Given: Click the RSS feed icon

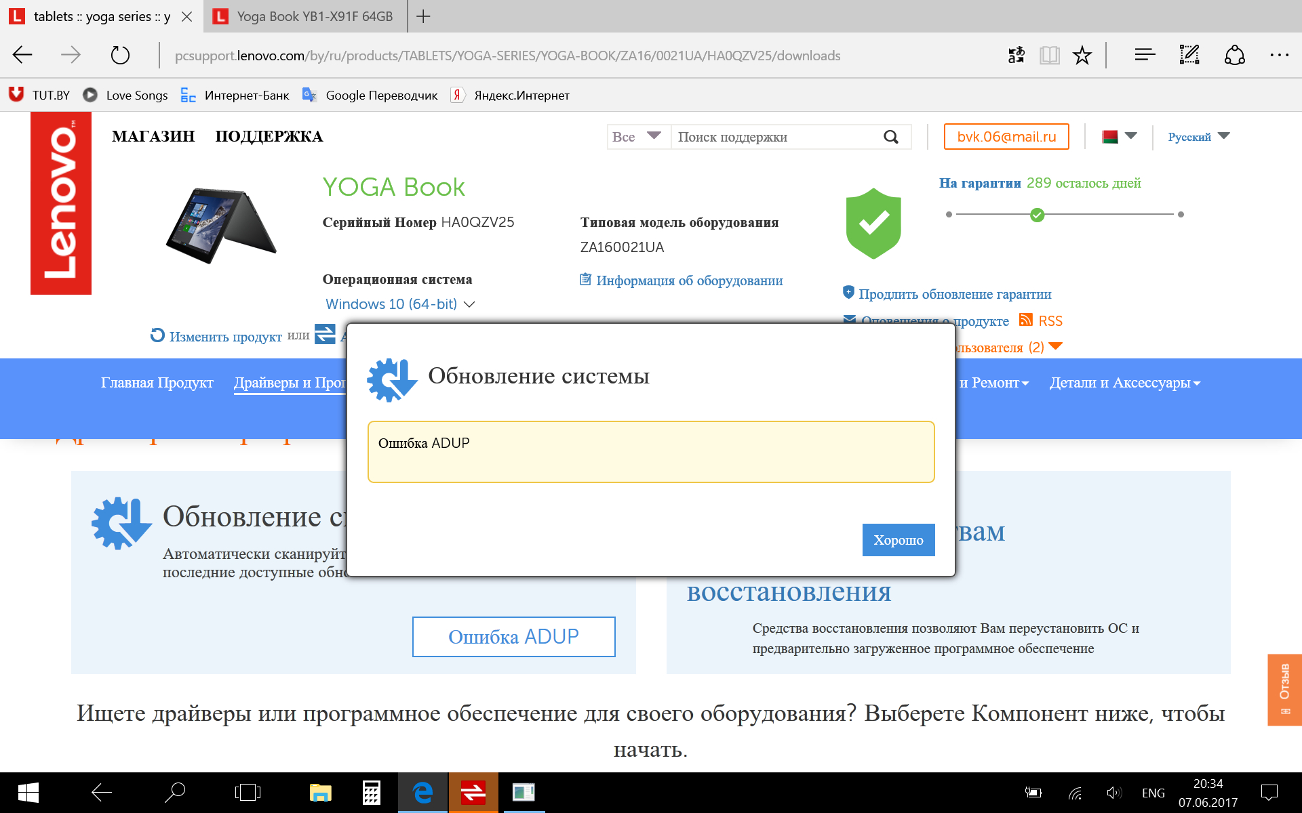Looking at the screenshot, I should (1026, 320).
